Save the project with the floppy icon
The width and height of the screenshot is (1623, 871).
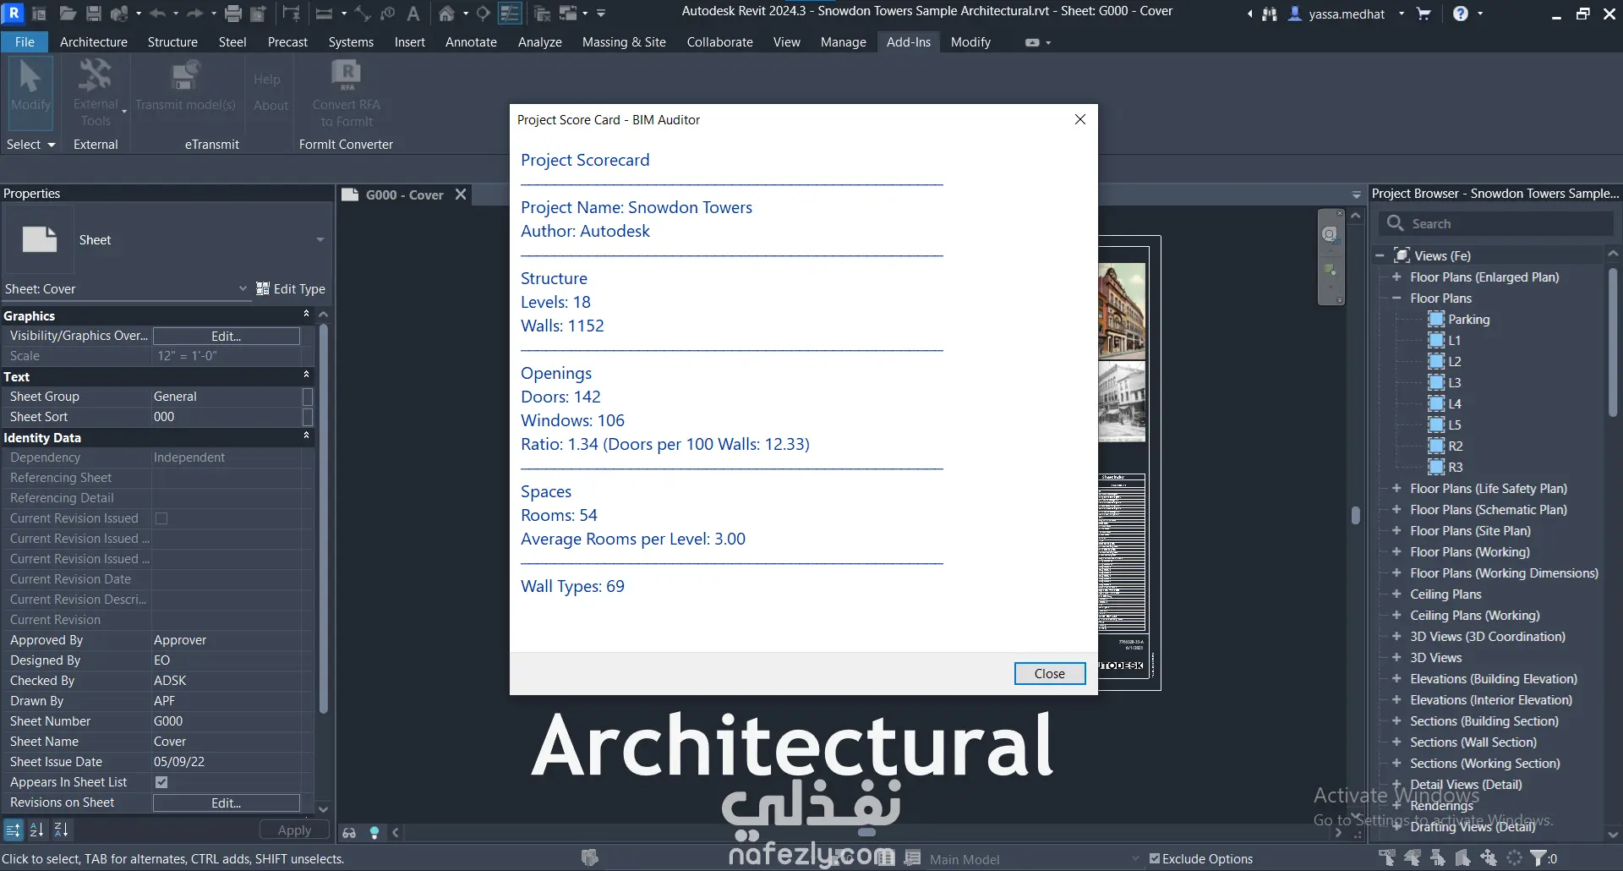pyautogui.click(x=94, y=14)
